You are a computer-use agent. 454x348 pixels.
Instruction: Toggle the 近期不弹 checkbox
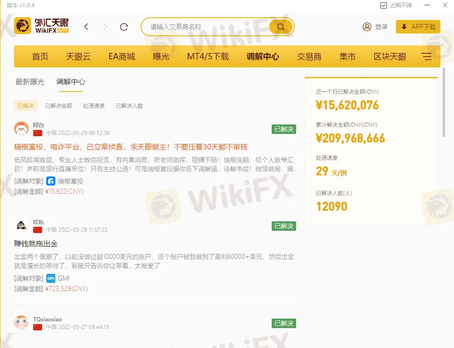tap(383, 5)
